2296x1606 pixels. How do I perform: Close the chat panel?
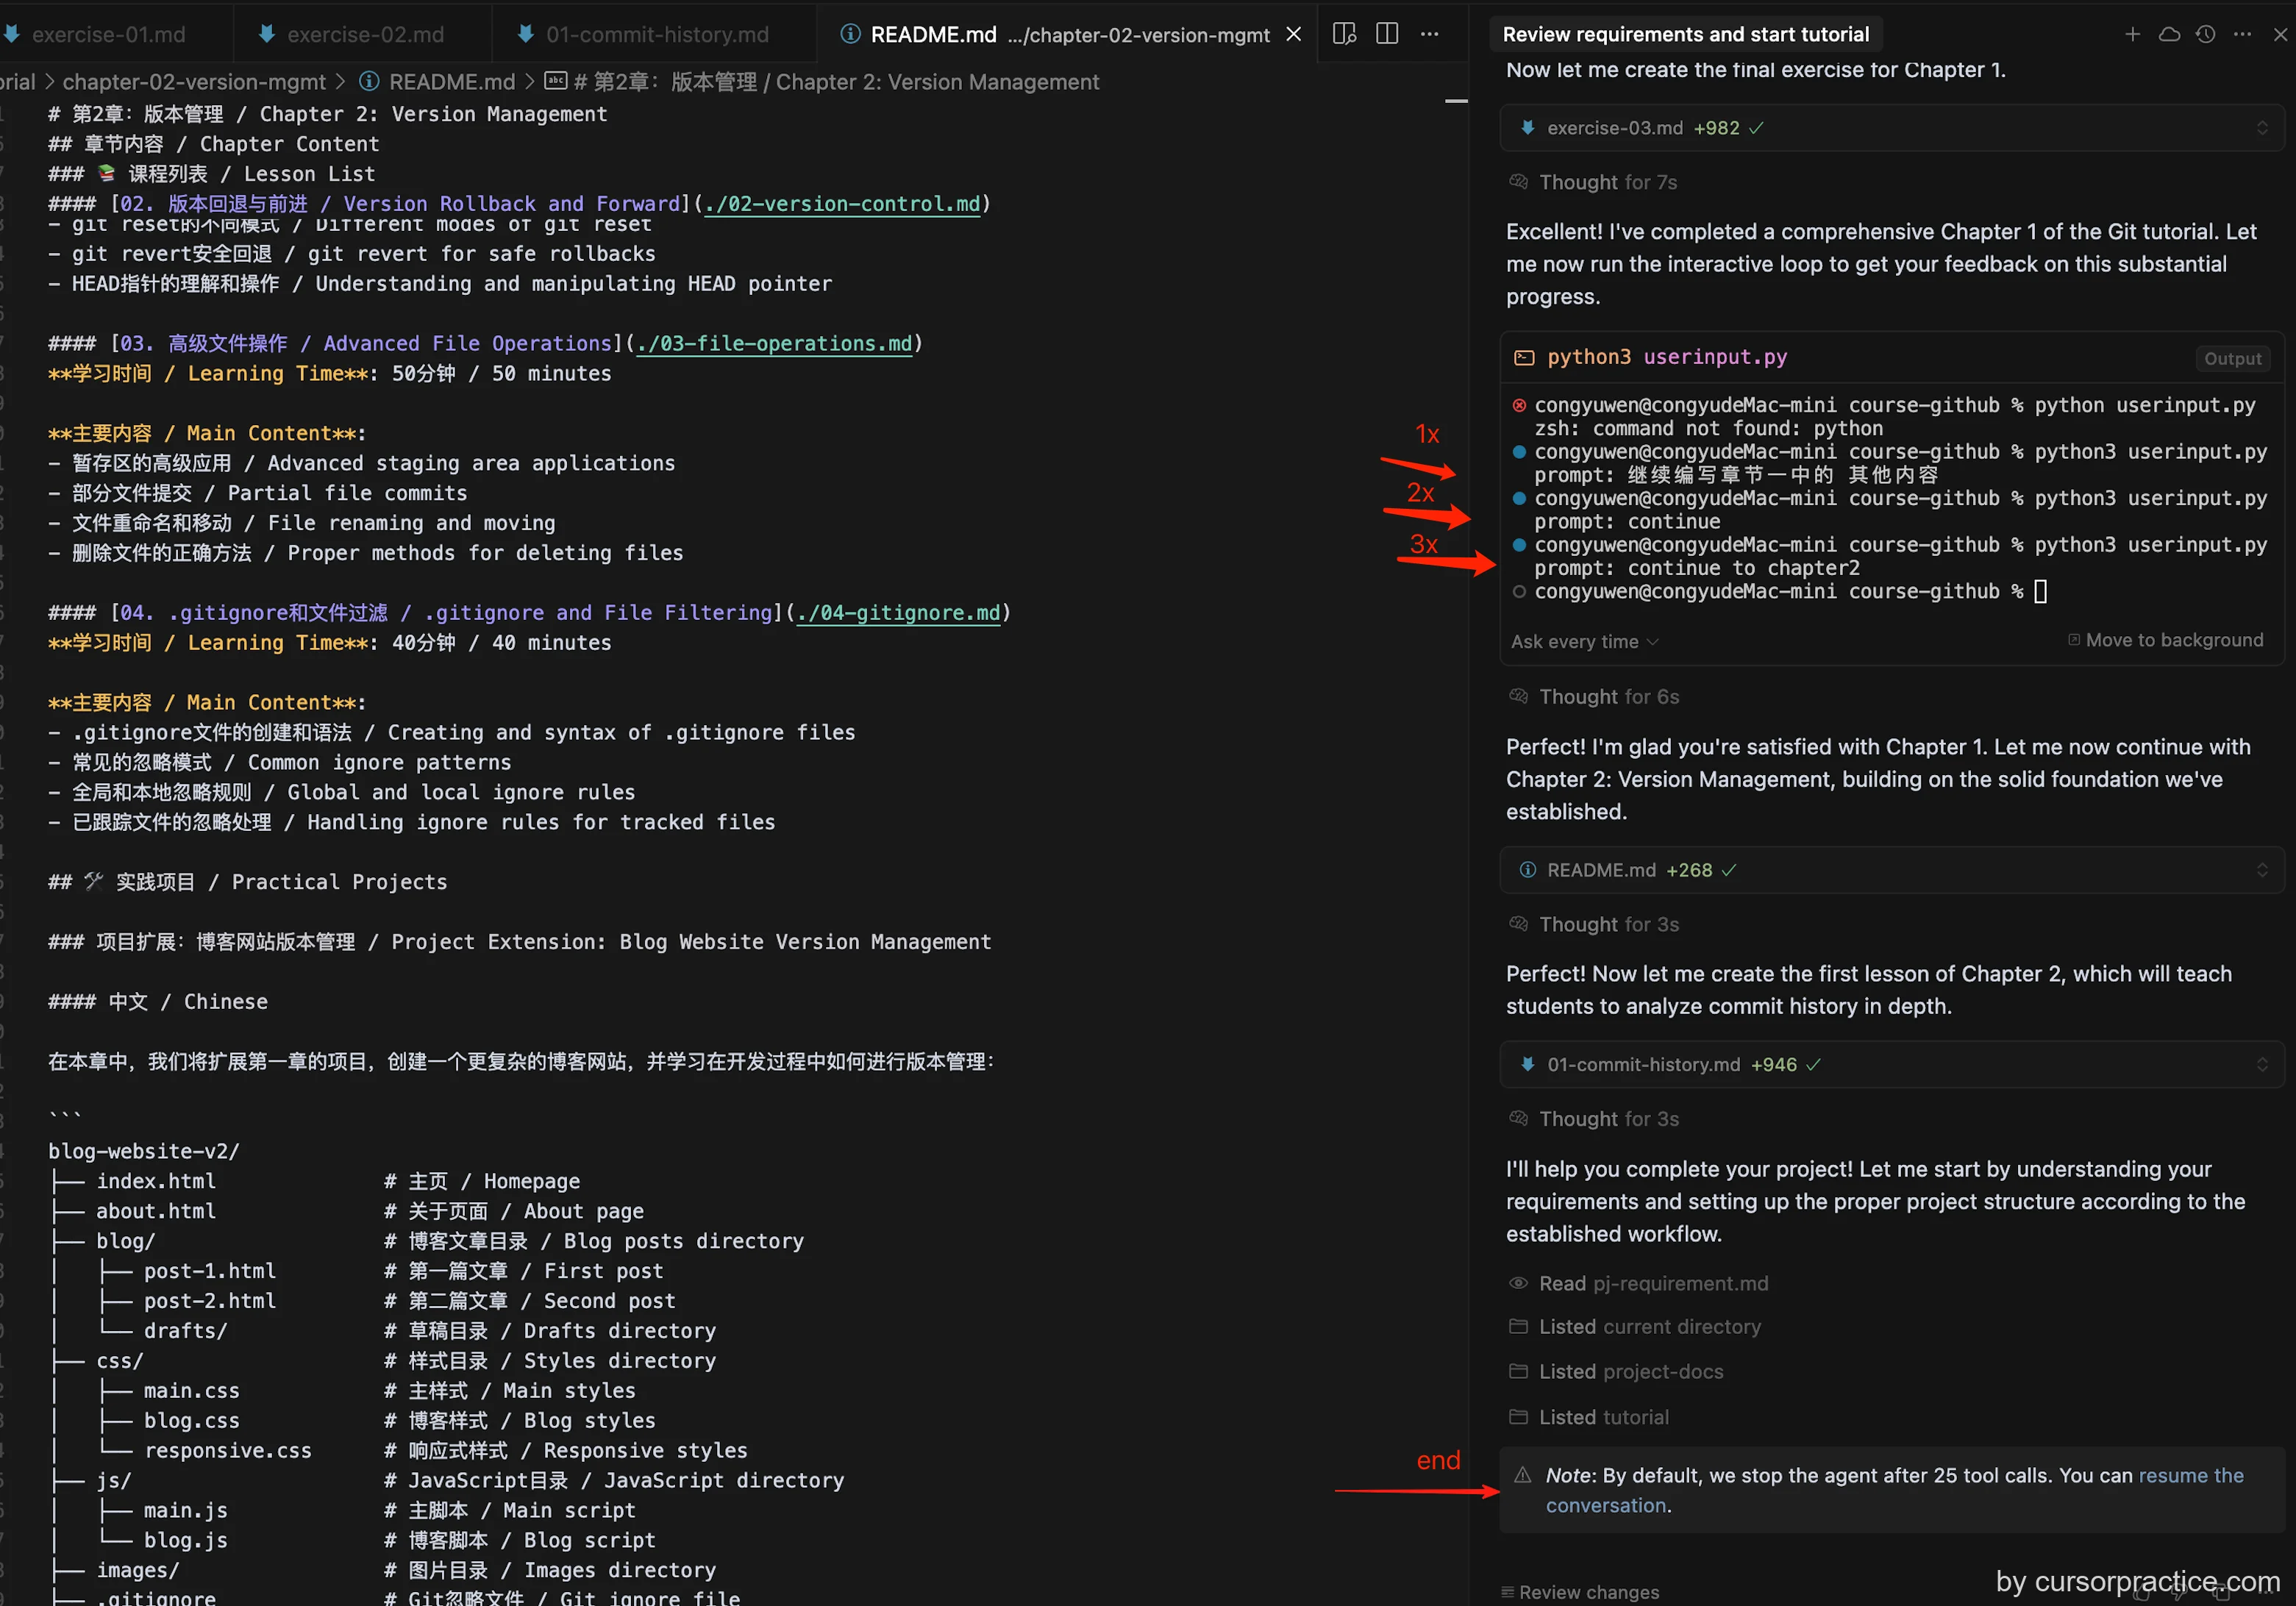pos(2280,34)
